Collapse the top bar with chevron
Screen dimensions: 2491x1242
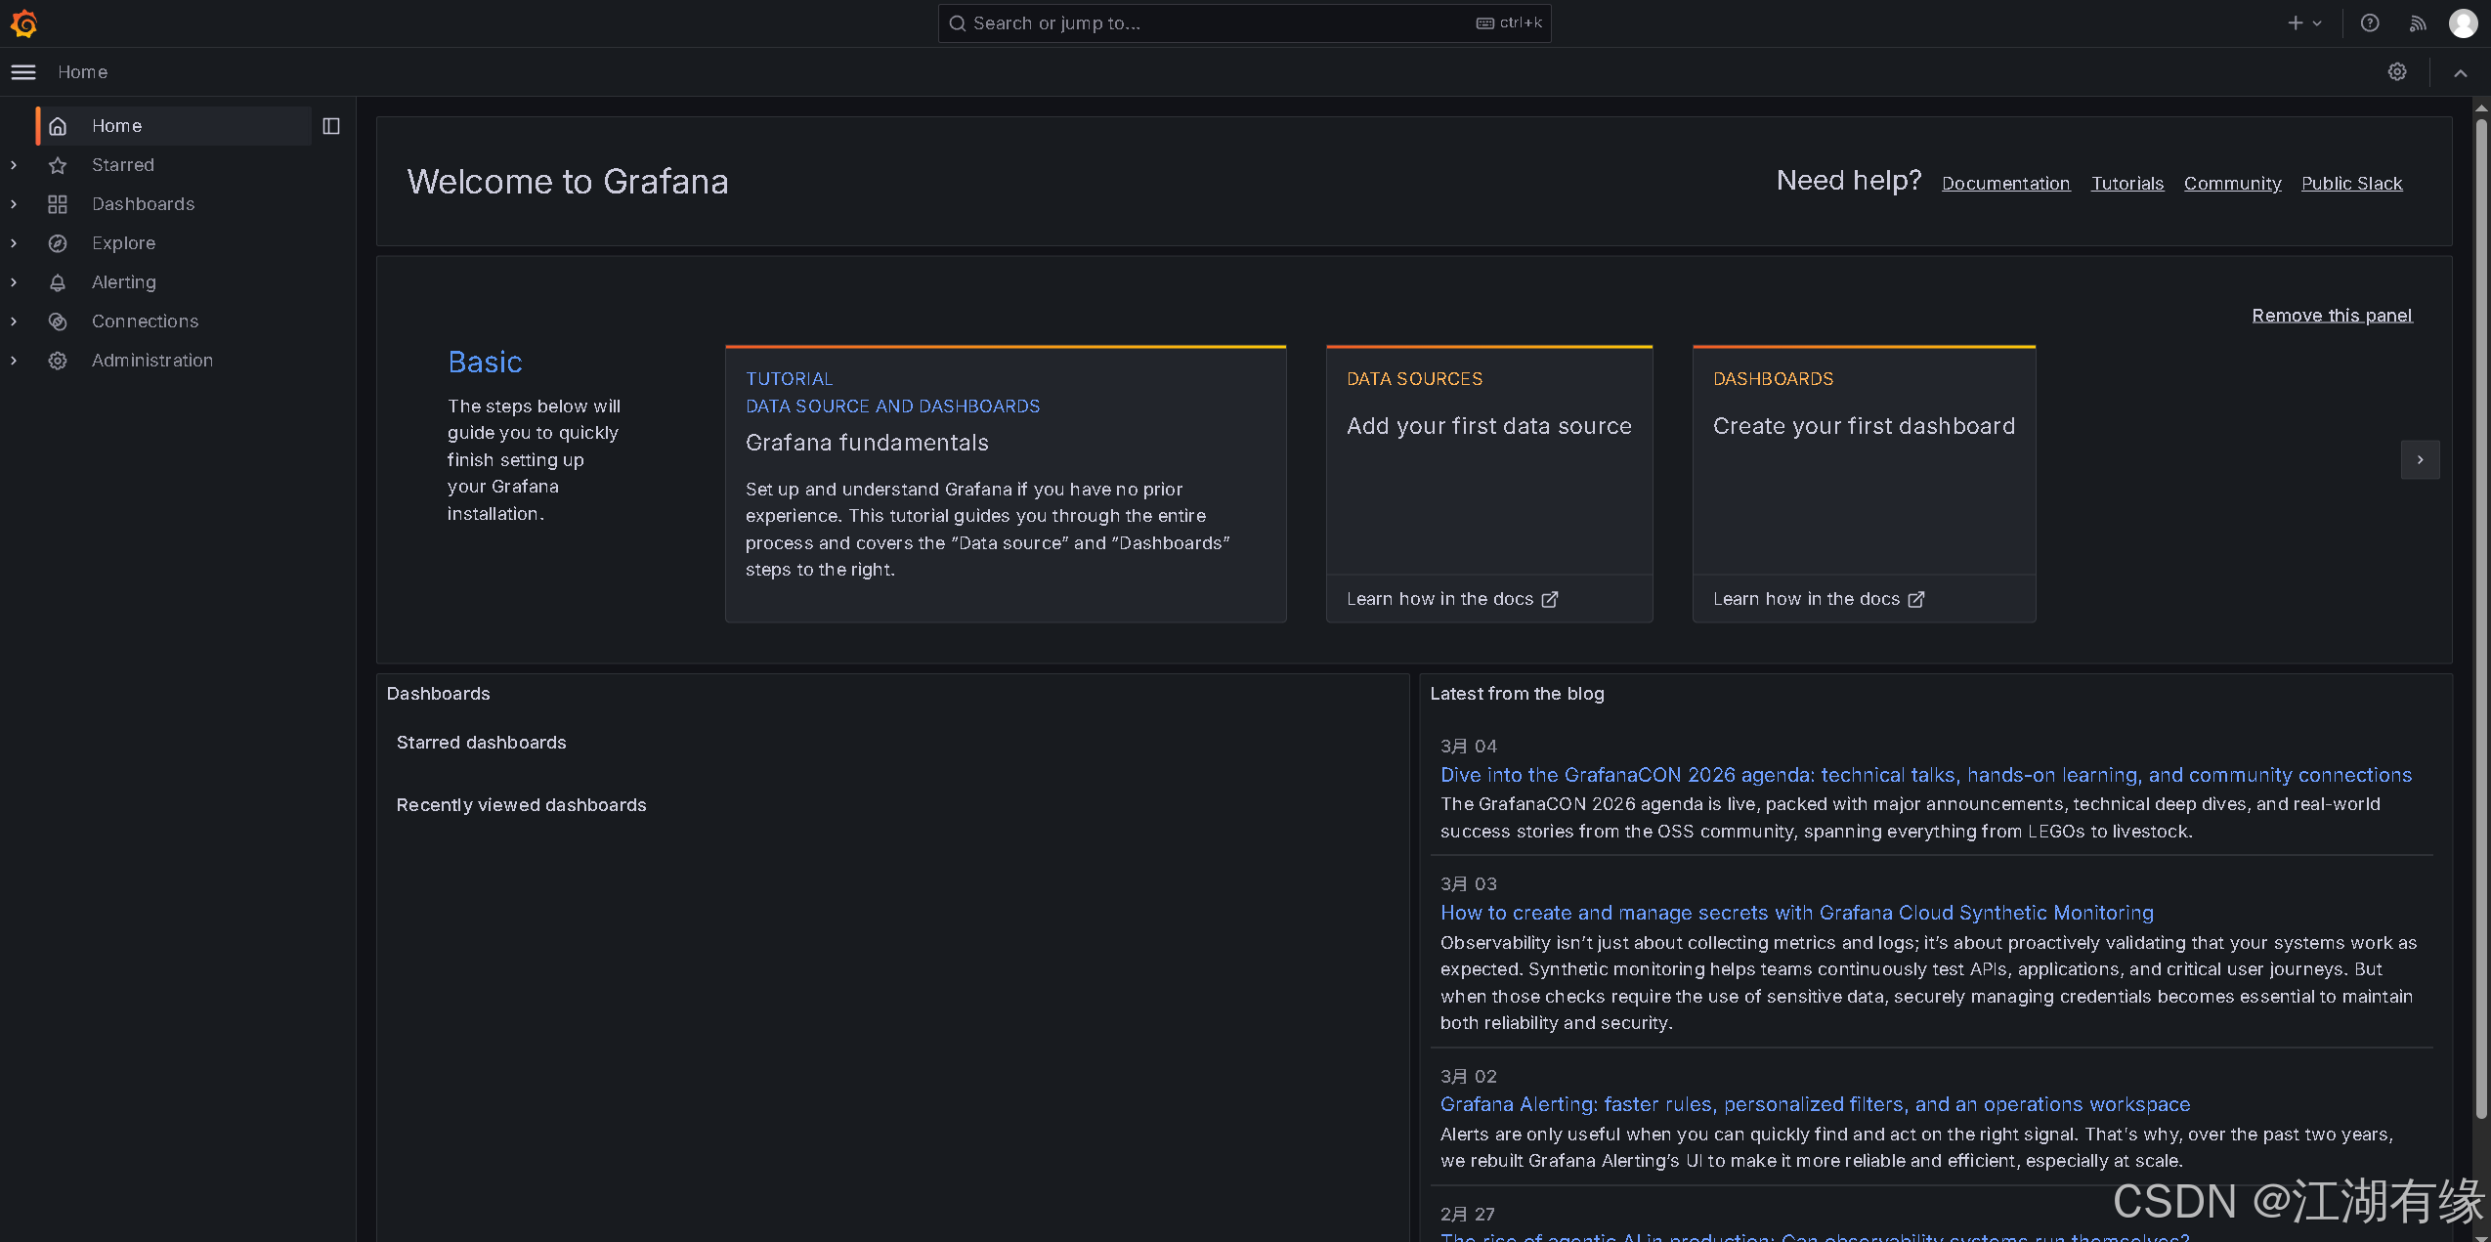(x=2461, y=72)
